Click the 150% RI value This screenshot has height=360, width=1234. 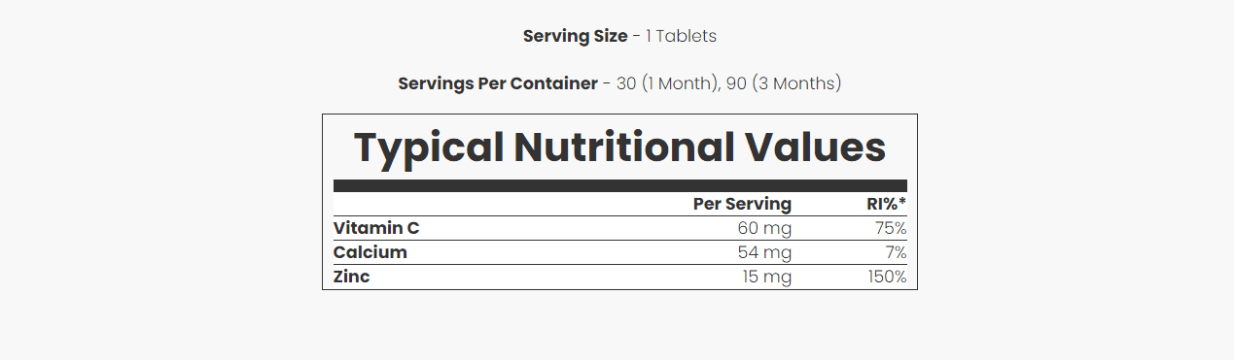pos(888,277)
